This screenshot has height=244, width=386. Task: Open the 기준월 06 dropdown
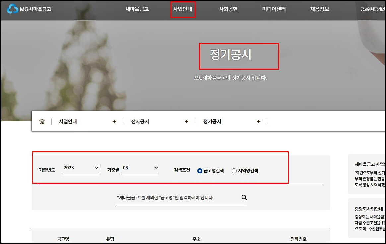click(x=140, y=168)
